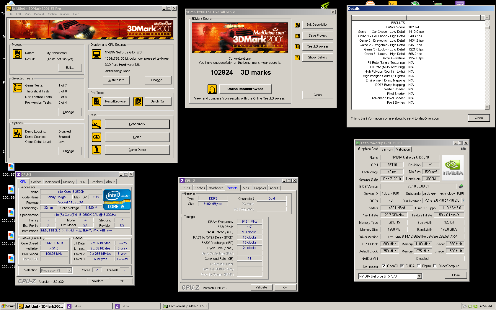
Task: Click the Start button on the taskbar
Action: point(8,306)
